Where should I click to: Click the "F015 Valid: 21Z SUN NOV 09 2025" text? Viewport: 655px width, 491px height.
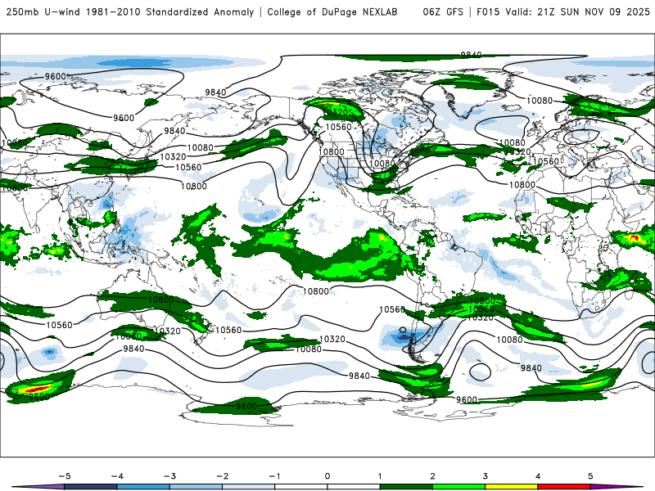tap(563, 11)
